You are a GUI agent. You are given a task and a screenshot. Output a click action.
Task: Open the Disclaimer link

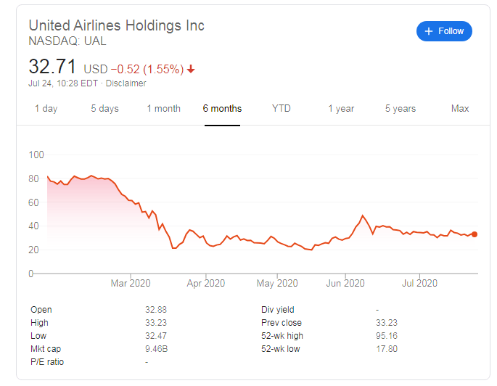pos(127,83)
